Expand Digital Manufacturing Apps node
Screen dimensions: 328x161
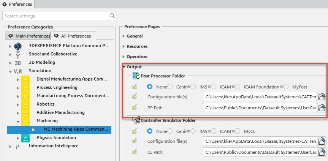point(18,80)
